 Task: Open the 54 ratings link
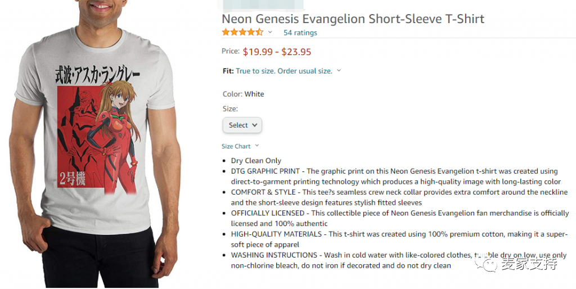(x=300, y=33)
